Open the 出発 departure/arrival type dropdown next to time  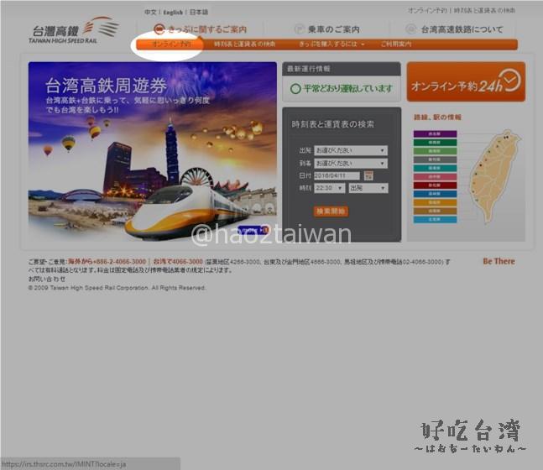coord(367,188)
